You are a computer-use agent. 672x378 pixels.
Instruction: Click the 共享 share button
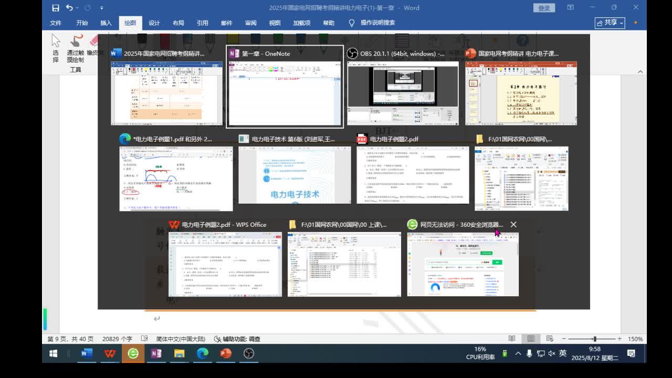610,23
